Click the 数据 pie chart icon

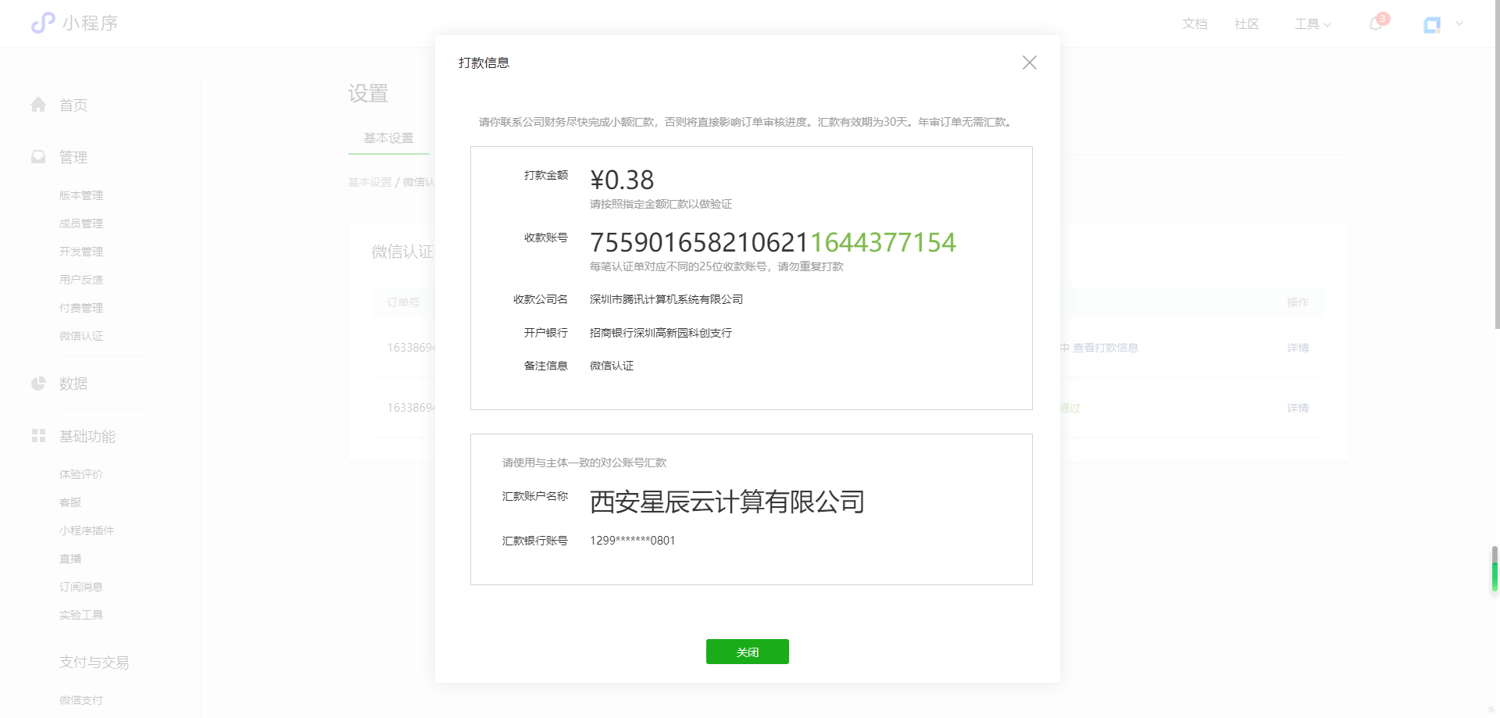[x=38, y=383]
